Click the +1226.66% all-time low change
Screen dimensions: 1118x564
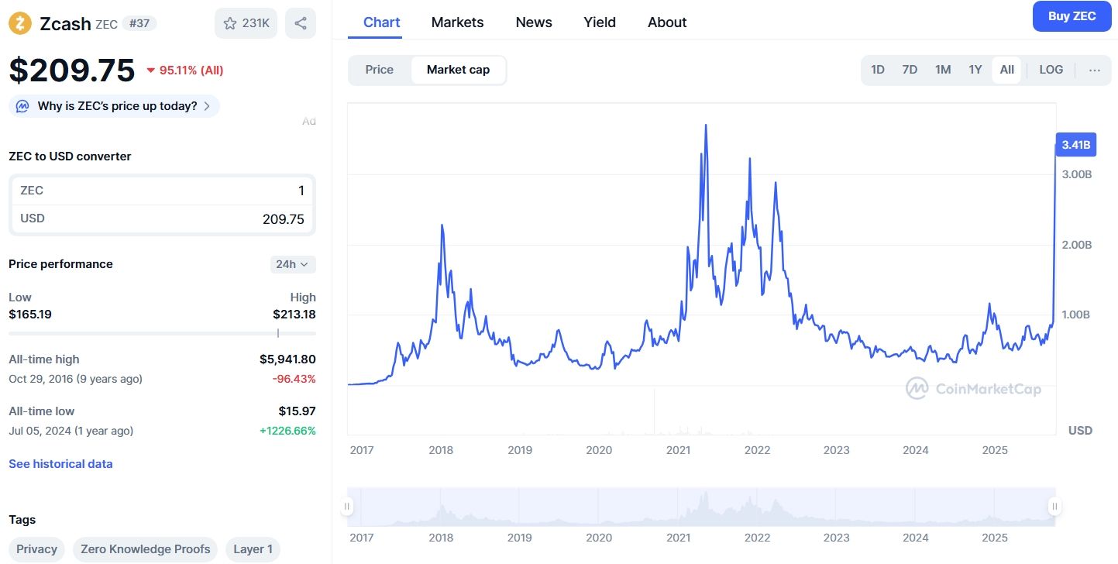287,431
